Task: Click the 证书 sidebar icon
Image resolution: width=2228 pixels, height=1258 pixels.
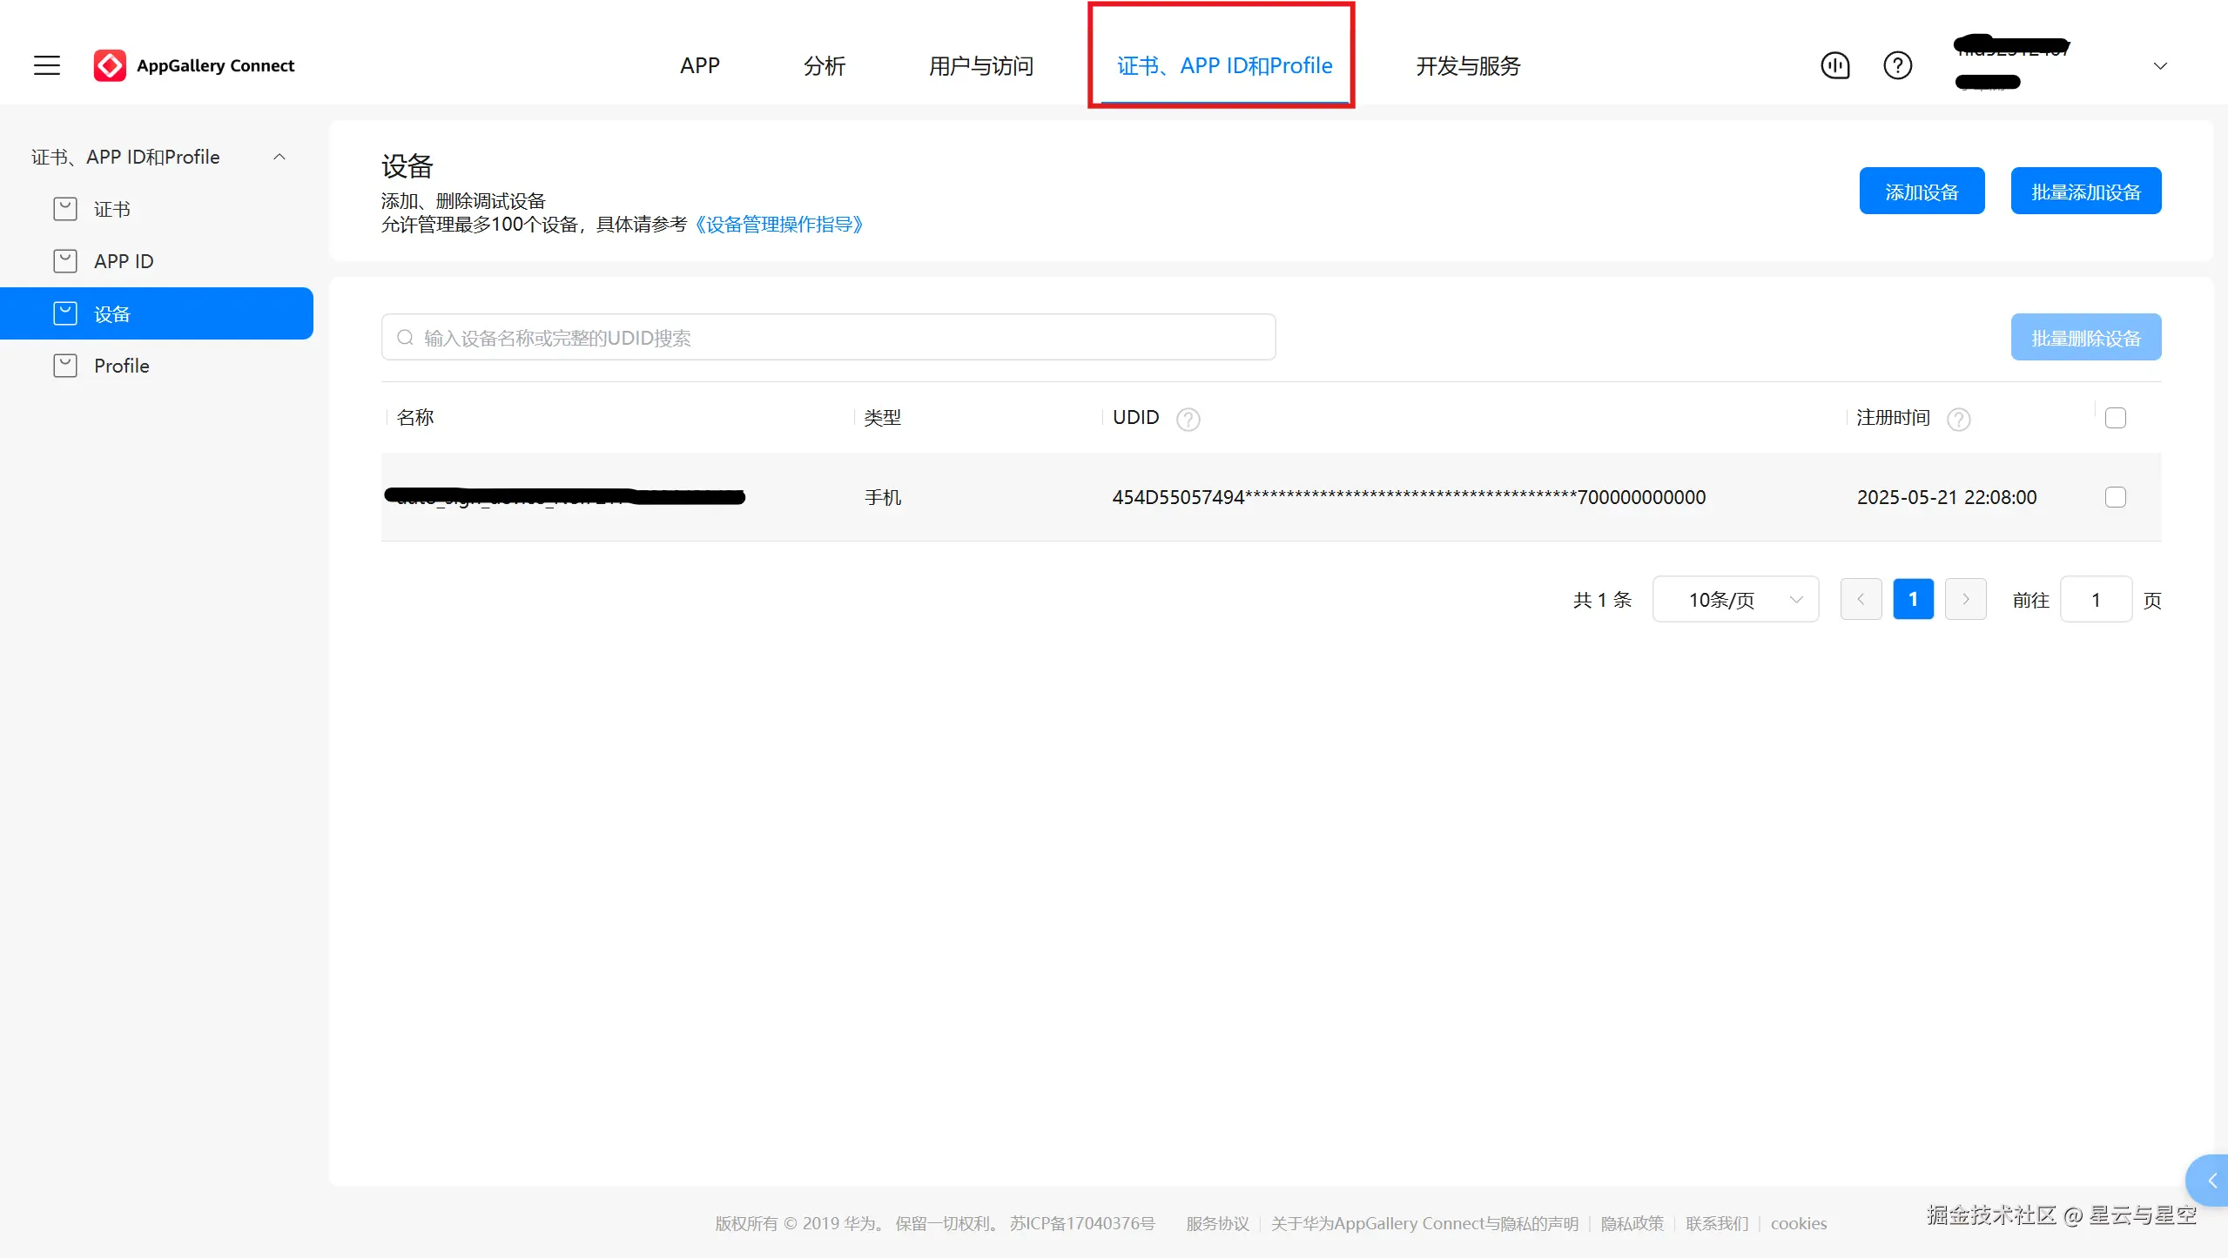Action: pos(65,209)
